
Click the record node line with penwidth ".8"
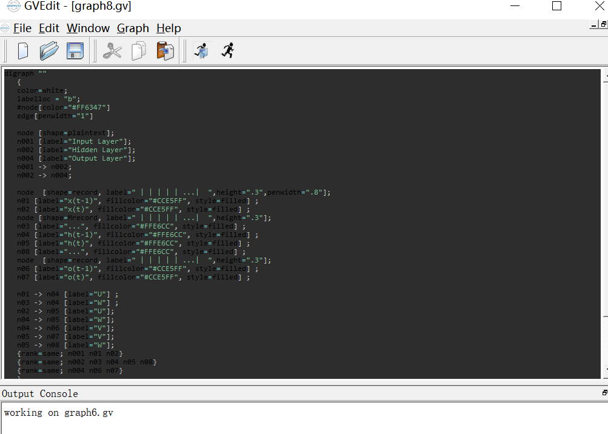click(x=174, y=192)
